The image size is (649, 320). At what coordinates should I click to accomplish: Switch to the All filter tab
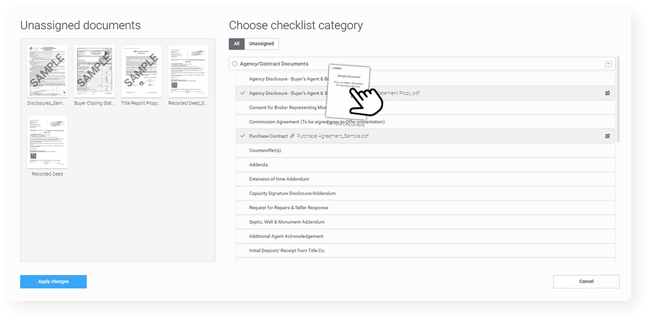[236, 44]
